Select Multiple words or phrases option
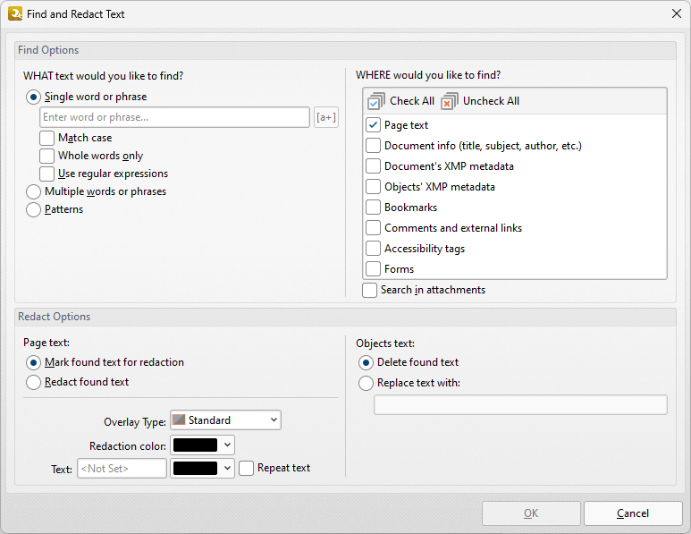 click(x=33, y=191)
